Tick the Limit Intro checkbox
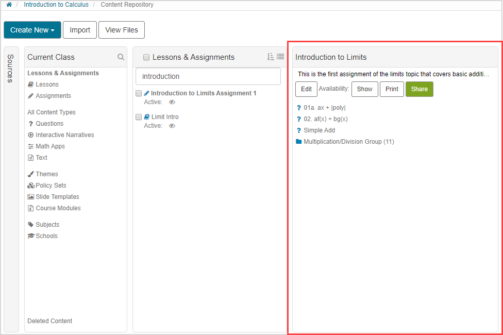The image size is (503, 335). (139, 117)
